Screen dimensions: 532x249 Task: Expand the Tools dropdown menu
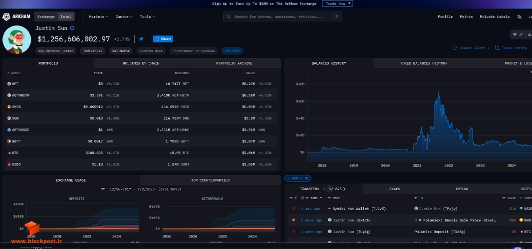tap(147, 16)
